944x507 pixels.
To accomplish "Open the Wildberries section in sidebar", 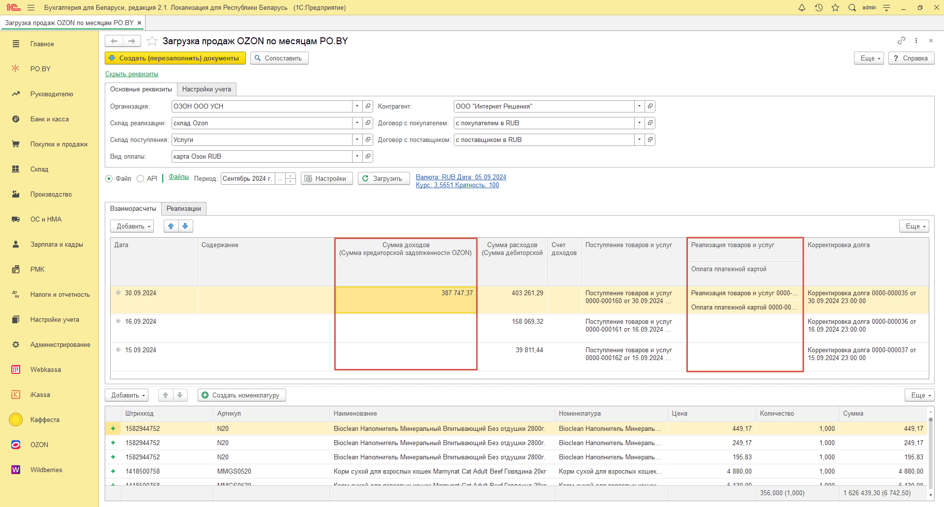I will point(46,470).
